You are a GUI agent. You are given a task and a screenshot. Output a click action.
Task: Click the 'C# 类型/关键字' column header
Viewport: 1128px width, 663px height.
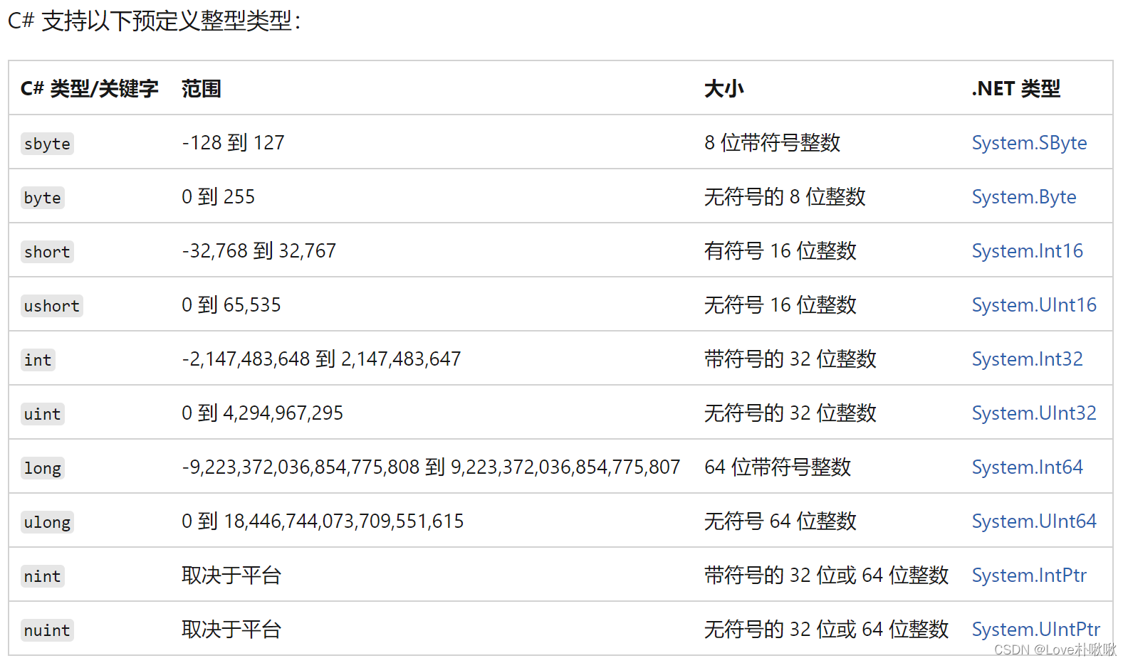90,89
